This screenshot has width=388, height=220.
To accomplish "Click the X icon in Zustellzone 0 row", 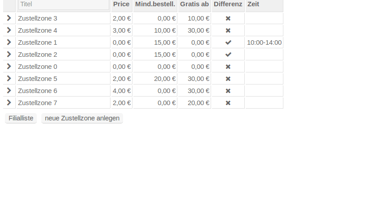I will click(x=228, y=67).
